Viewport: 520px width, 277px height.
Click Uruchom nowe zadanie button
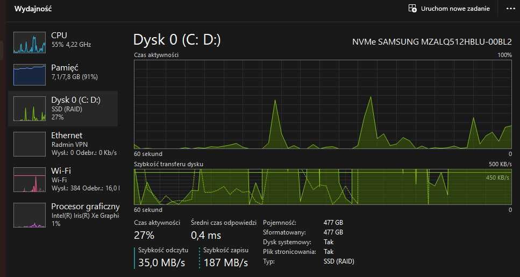449,9
